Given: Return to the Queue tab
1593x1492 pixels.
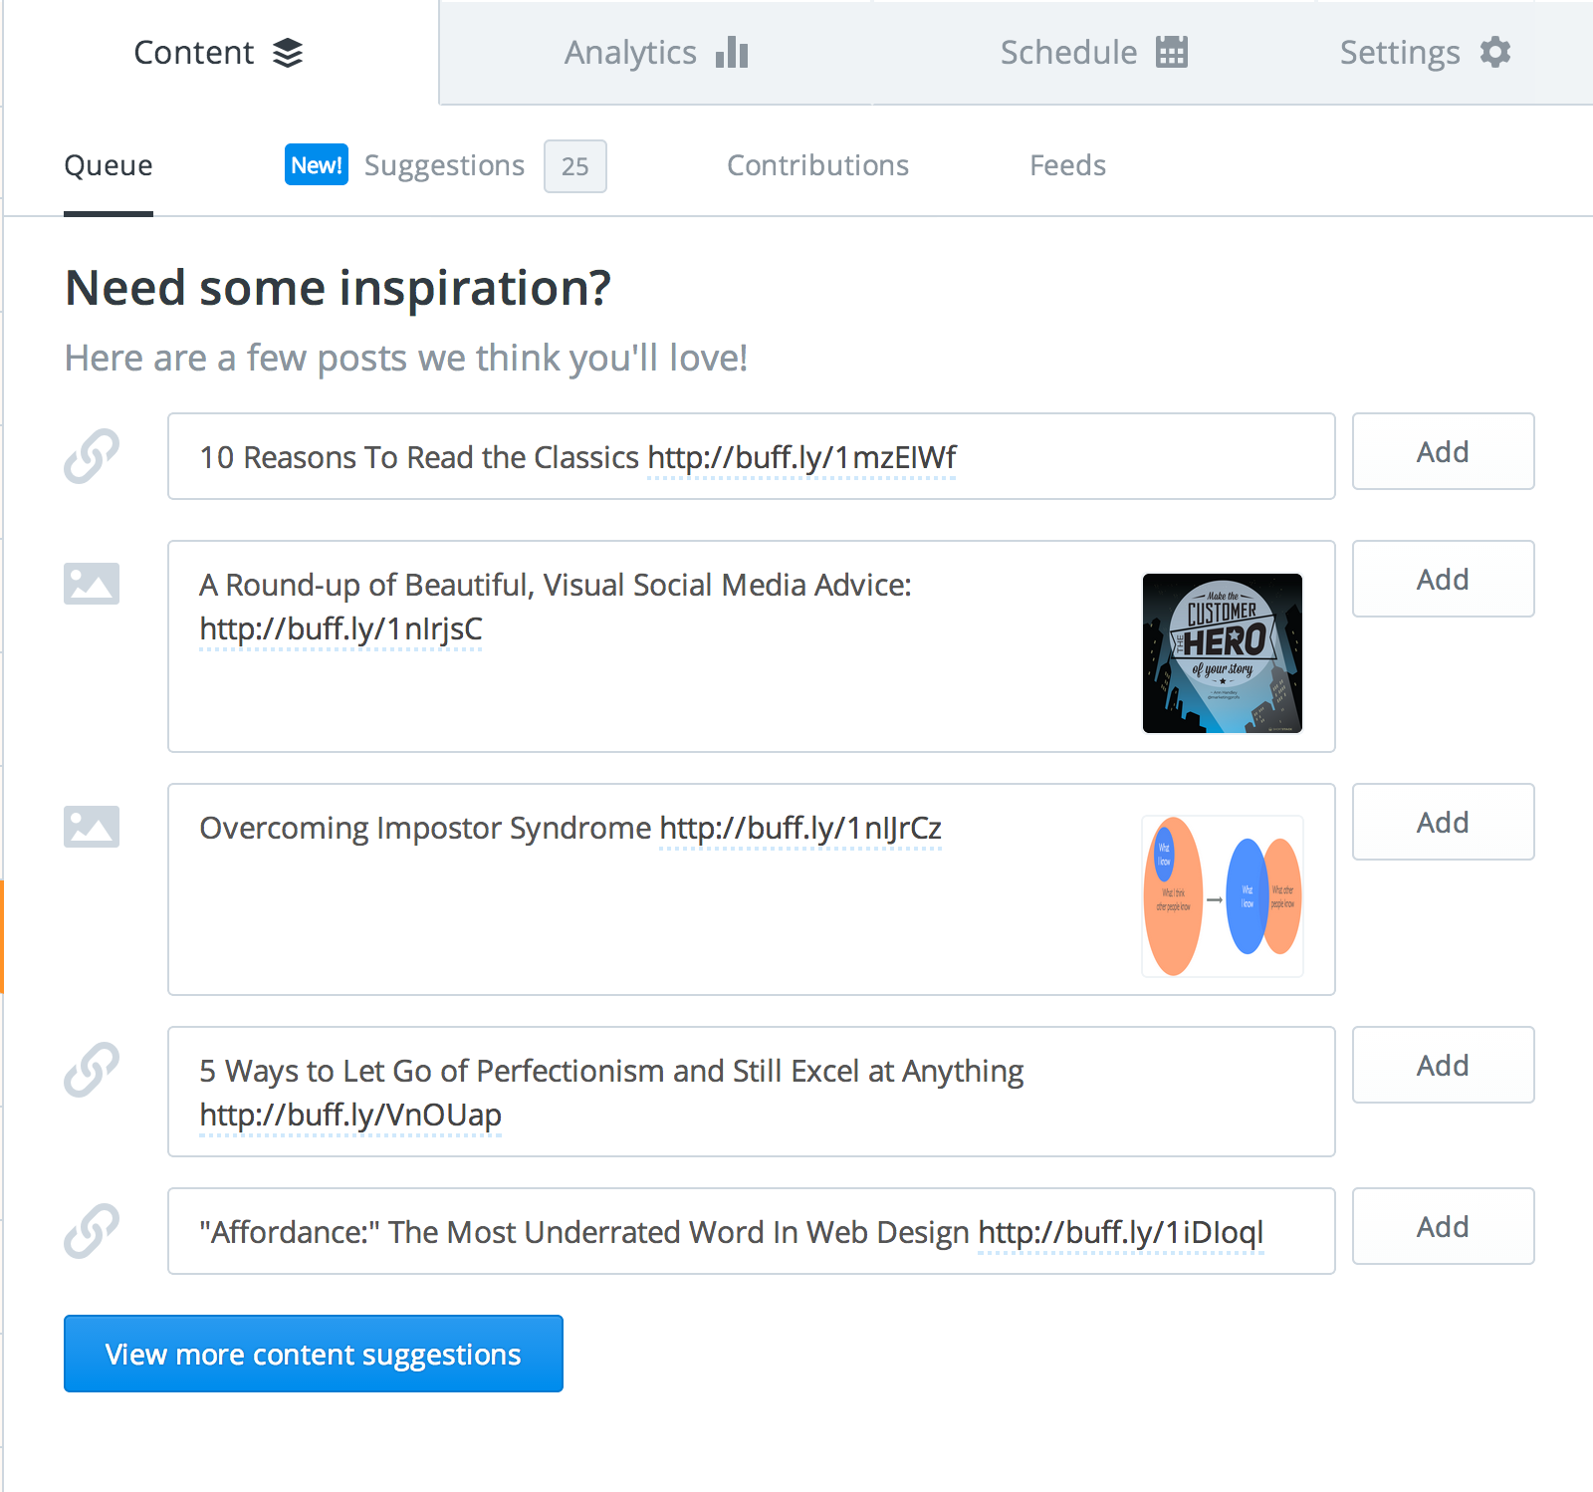Looking at the screenshot, I should pos(108,165).
